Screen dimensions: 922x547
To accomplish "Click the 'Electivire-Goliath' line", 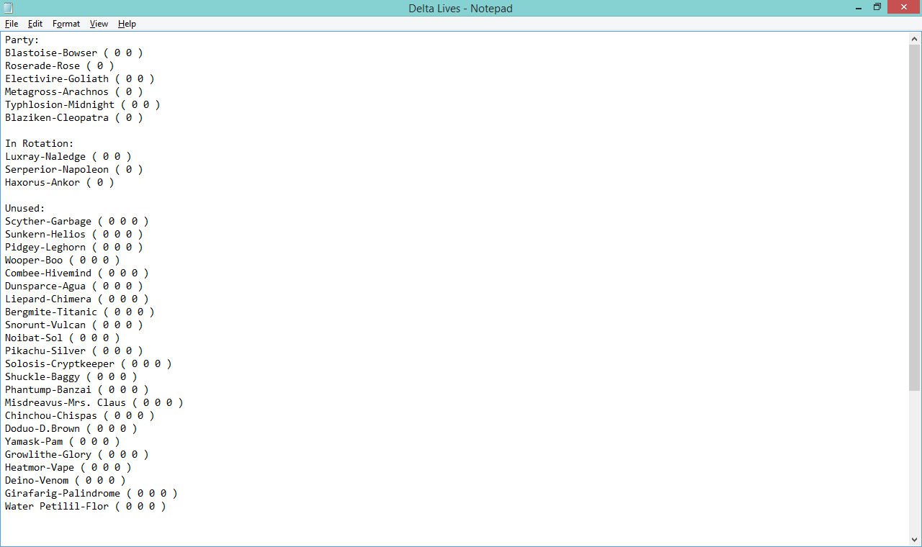I will (80, 79).
